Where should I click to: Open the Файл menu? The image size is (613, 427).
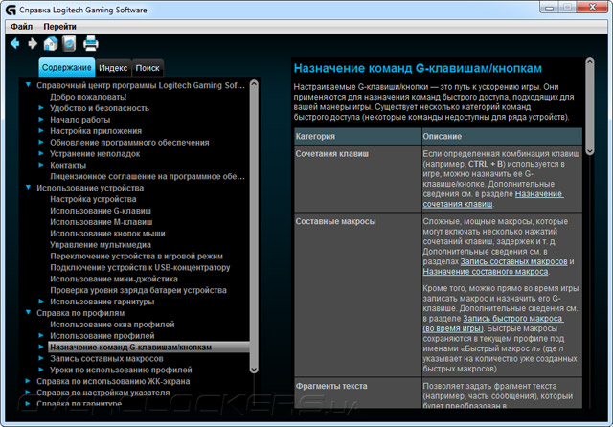(x=21, y=27)
